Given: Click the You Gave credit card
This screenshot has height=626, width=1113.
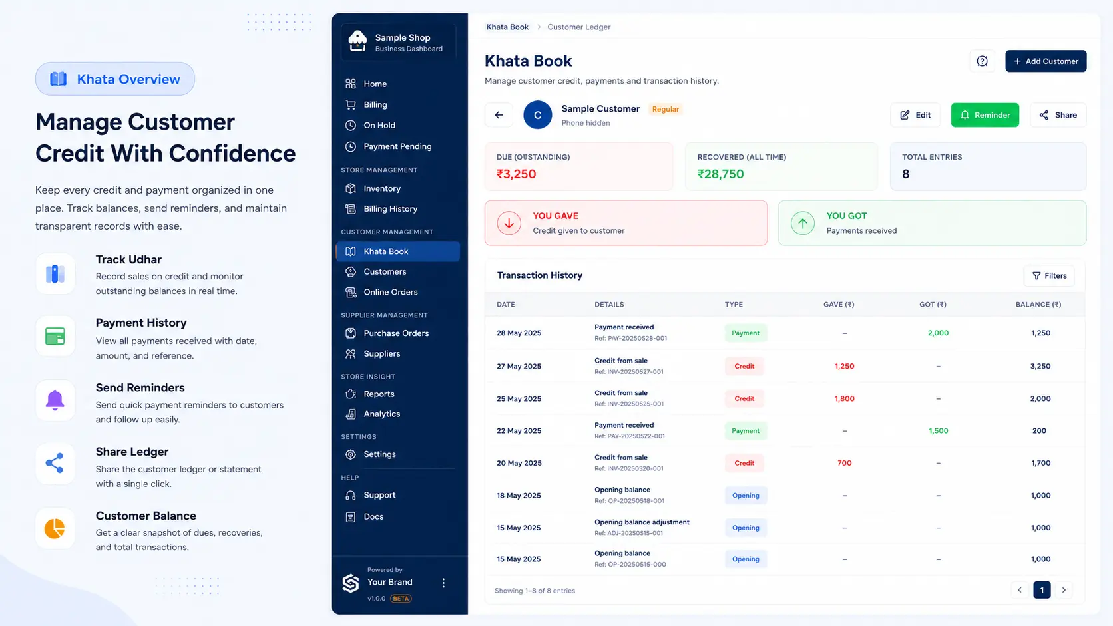Looking at the screenshot, I should [x=626, y=223].
